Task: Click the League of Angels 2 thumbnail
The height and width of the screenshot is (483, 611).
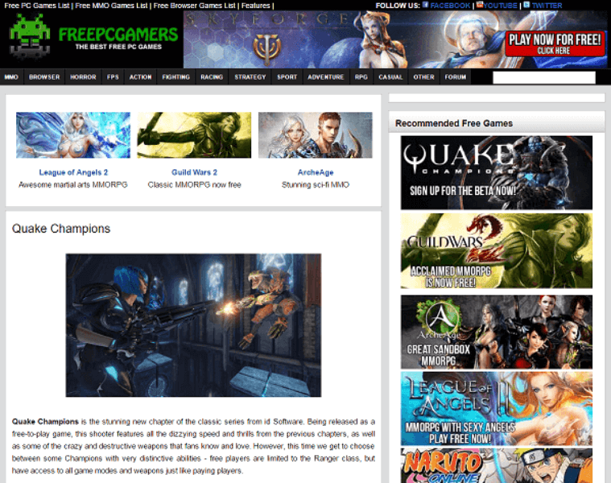Action: point(73,135)
